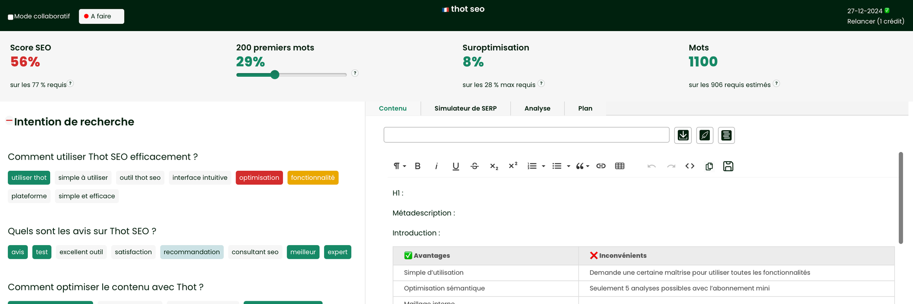
Task: Open the code view with the brackets icon
Action: [690, 166]
